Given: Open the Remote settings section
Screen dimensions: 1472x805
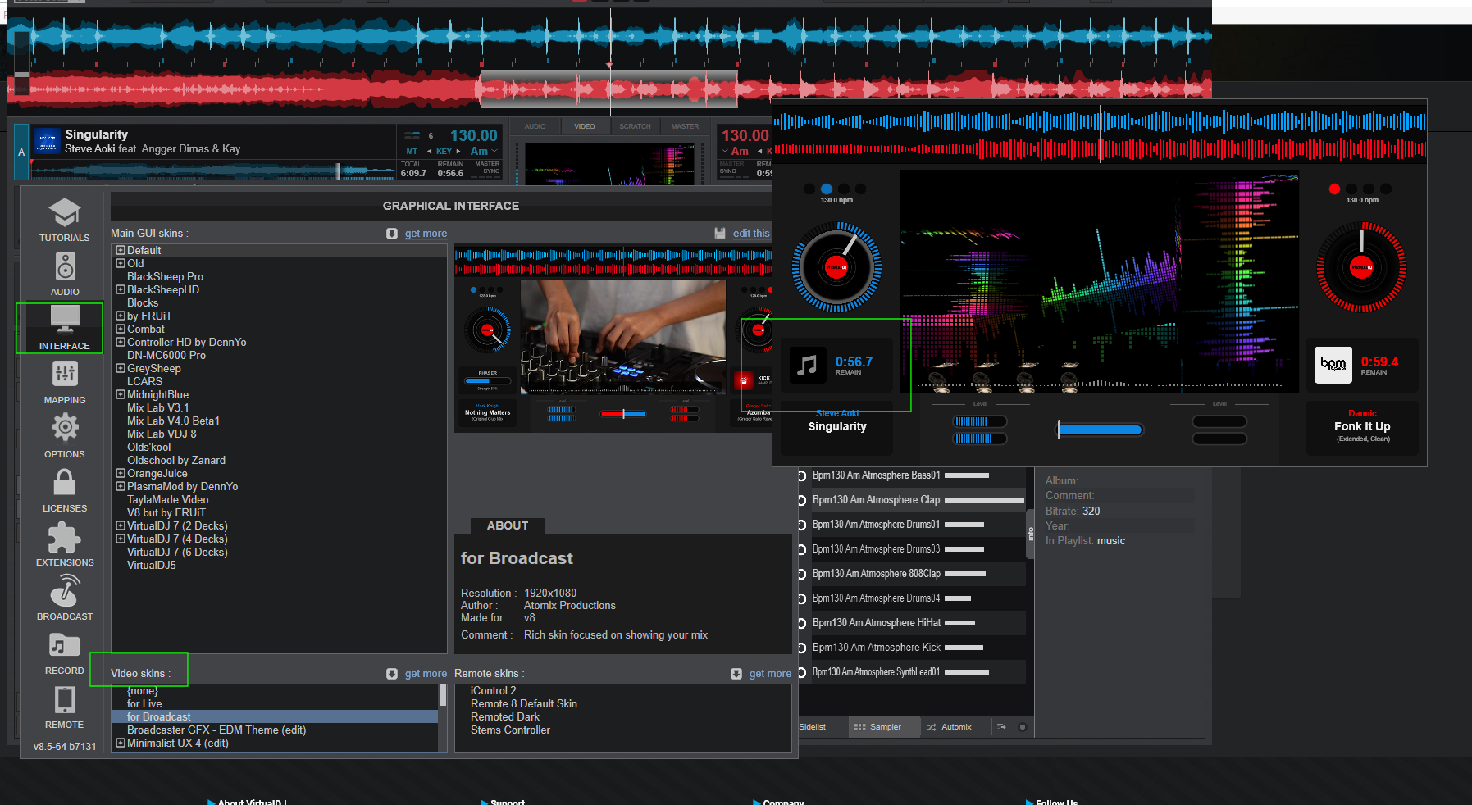Looking at the screenshot, I should pyautogui.click(x=65, y=707).
